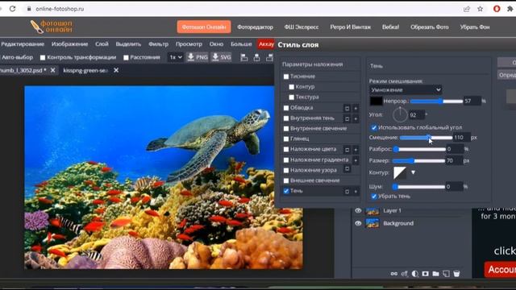Viewport: 516px width, 290px height.
Task: Uncheck the Убрать тень checkbox
Action: pyautogui.click(x=374, y=197)
